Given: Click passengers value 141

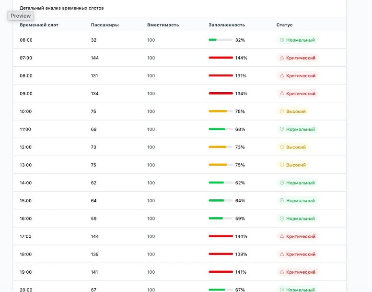Looking at the screenshot, I should coord(94,272).
